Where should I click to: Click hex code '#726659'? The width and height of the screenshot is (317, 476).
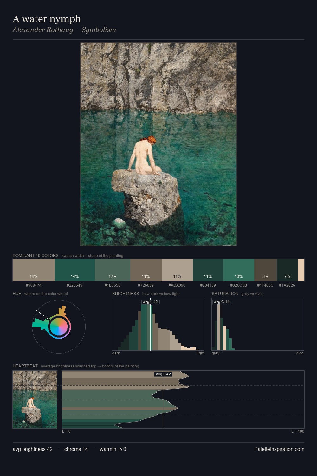coord(146,285)
